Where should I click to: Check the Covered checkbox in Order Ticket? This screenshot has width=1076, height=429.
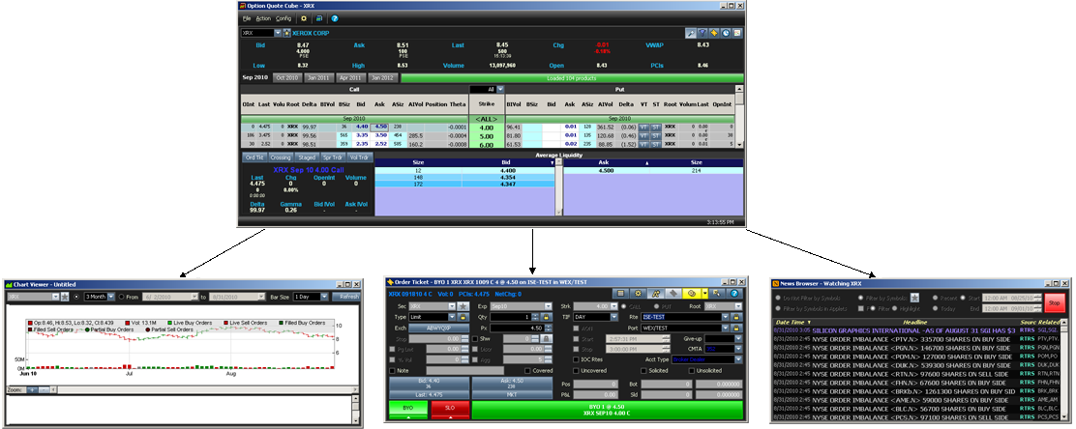[527, 371]
